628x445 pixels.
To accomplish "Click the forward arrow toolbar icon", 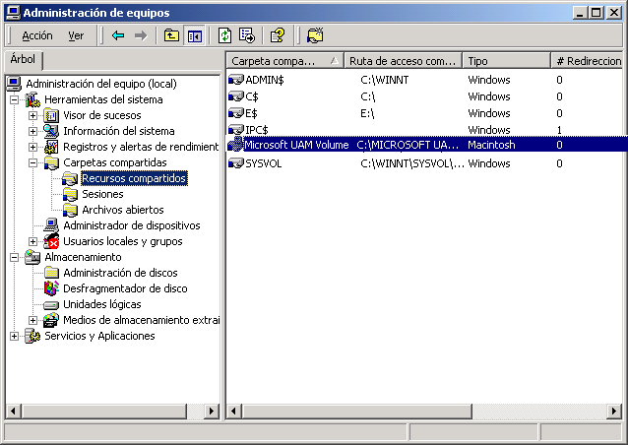I will click(x=141, y=36).
